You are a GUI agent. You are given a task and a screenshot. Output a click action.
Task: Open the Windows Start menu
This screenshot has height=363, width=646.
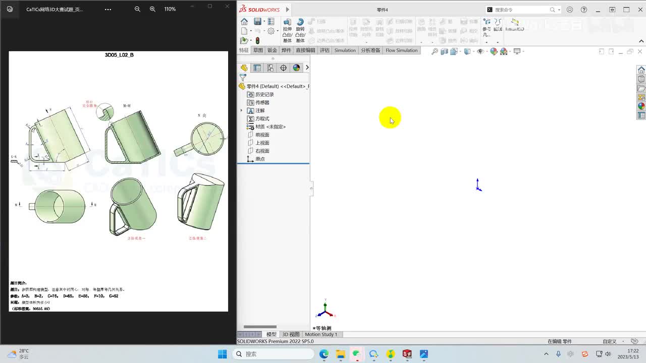(223, 354)
